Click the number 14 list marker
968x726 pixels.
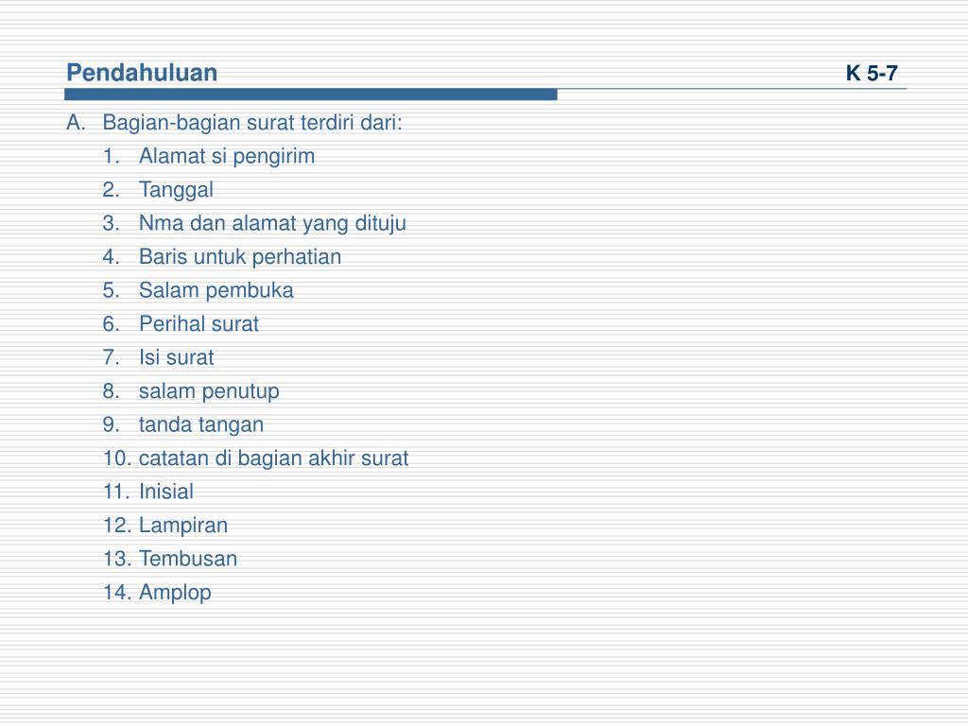pyautogui.click(x=116, y=593)
